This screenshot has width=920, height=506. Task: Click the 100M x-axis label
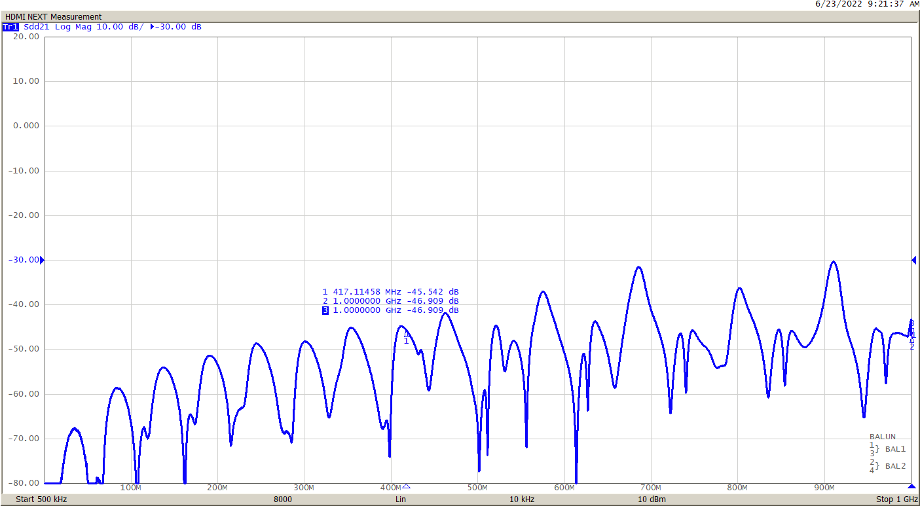click(x=130, y=488)
